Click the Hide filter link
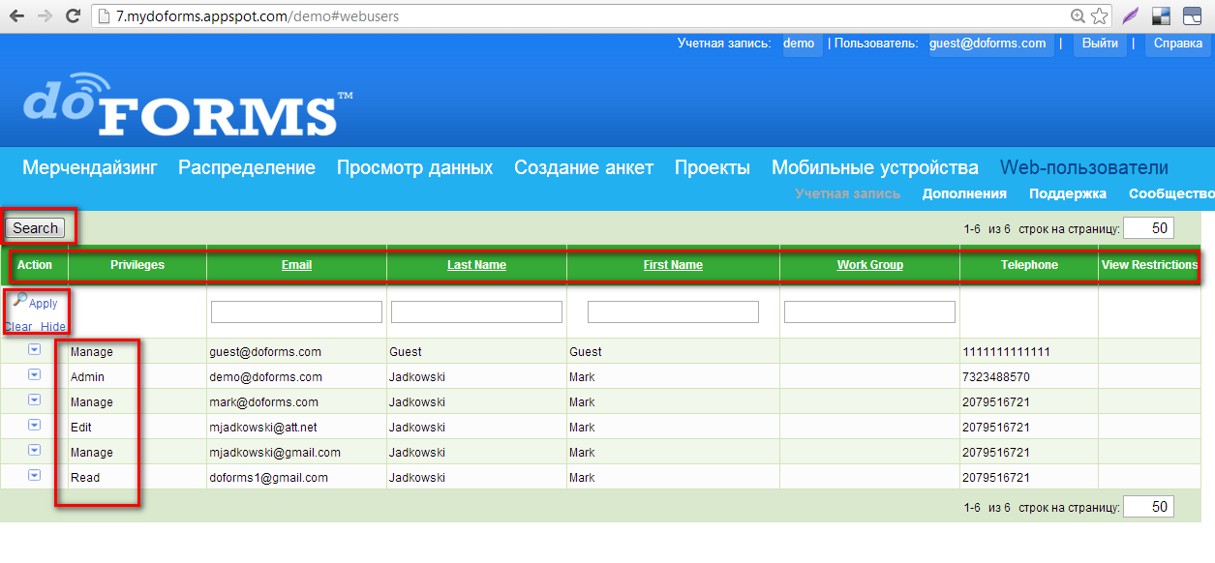1215x563 pixels. click(x=53, y=327)
